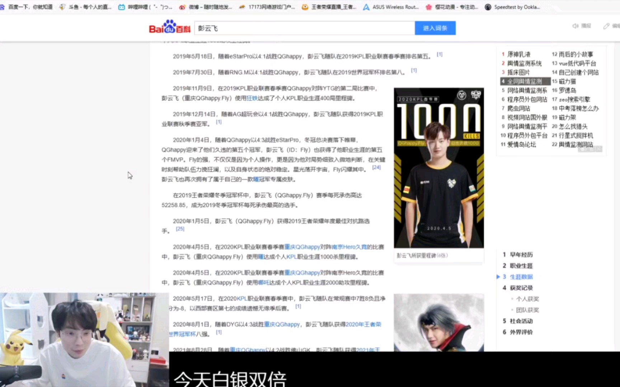The width and height of the screenshot is (620, 387).
Task: Click the 重庆QGhappy link in 2020年8月1日 paragraph
Action: (282, 324)
